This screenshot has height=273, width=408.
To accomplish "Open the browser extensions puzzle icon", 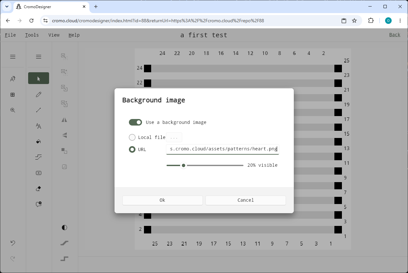I will pyautogui.click(x=371, y=21).
